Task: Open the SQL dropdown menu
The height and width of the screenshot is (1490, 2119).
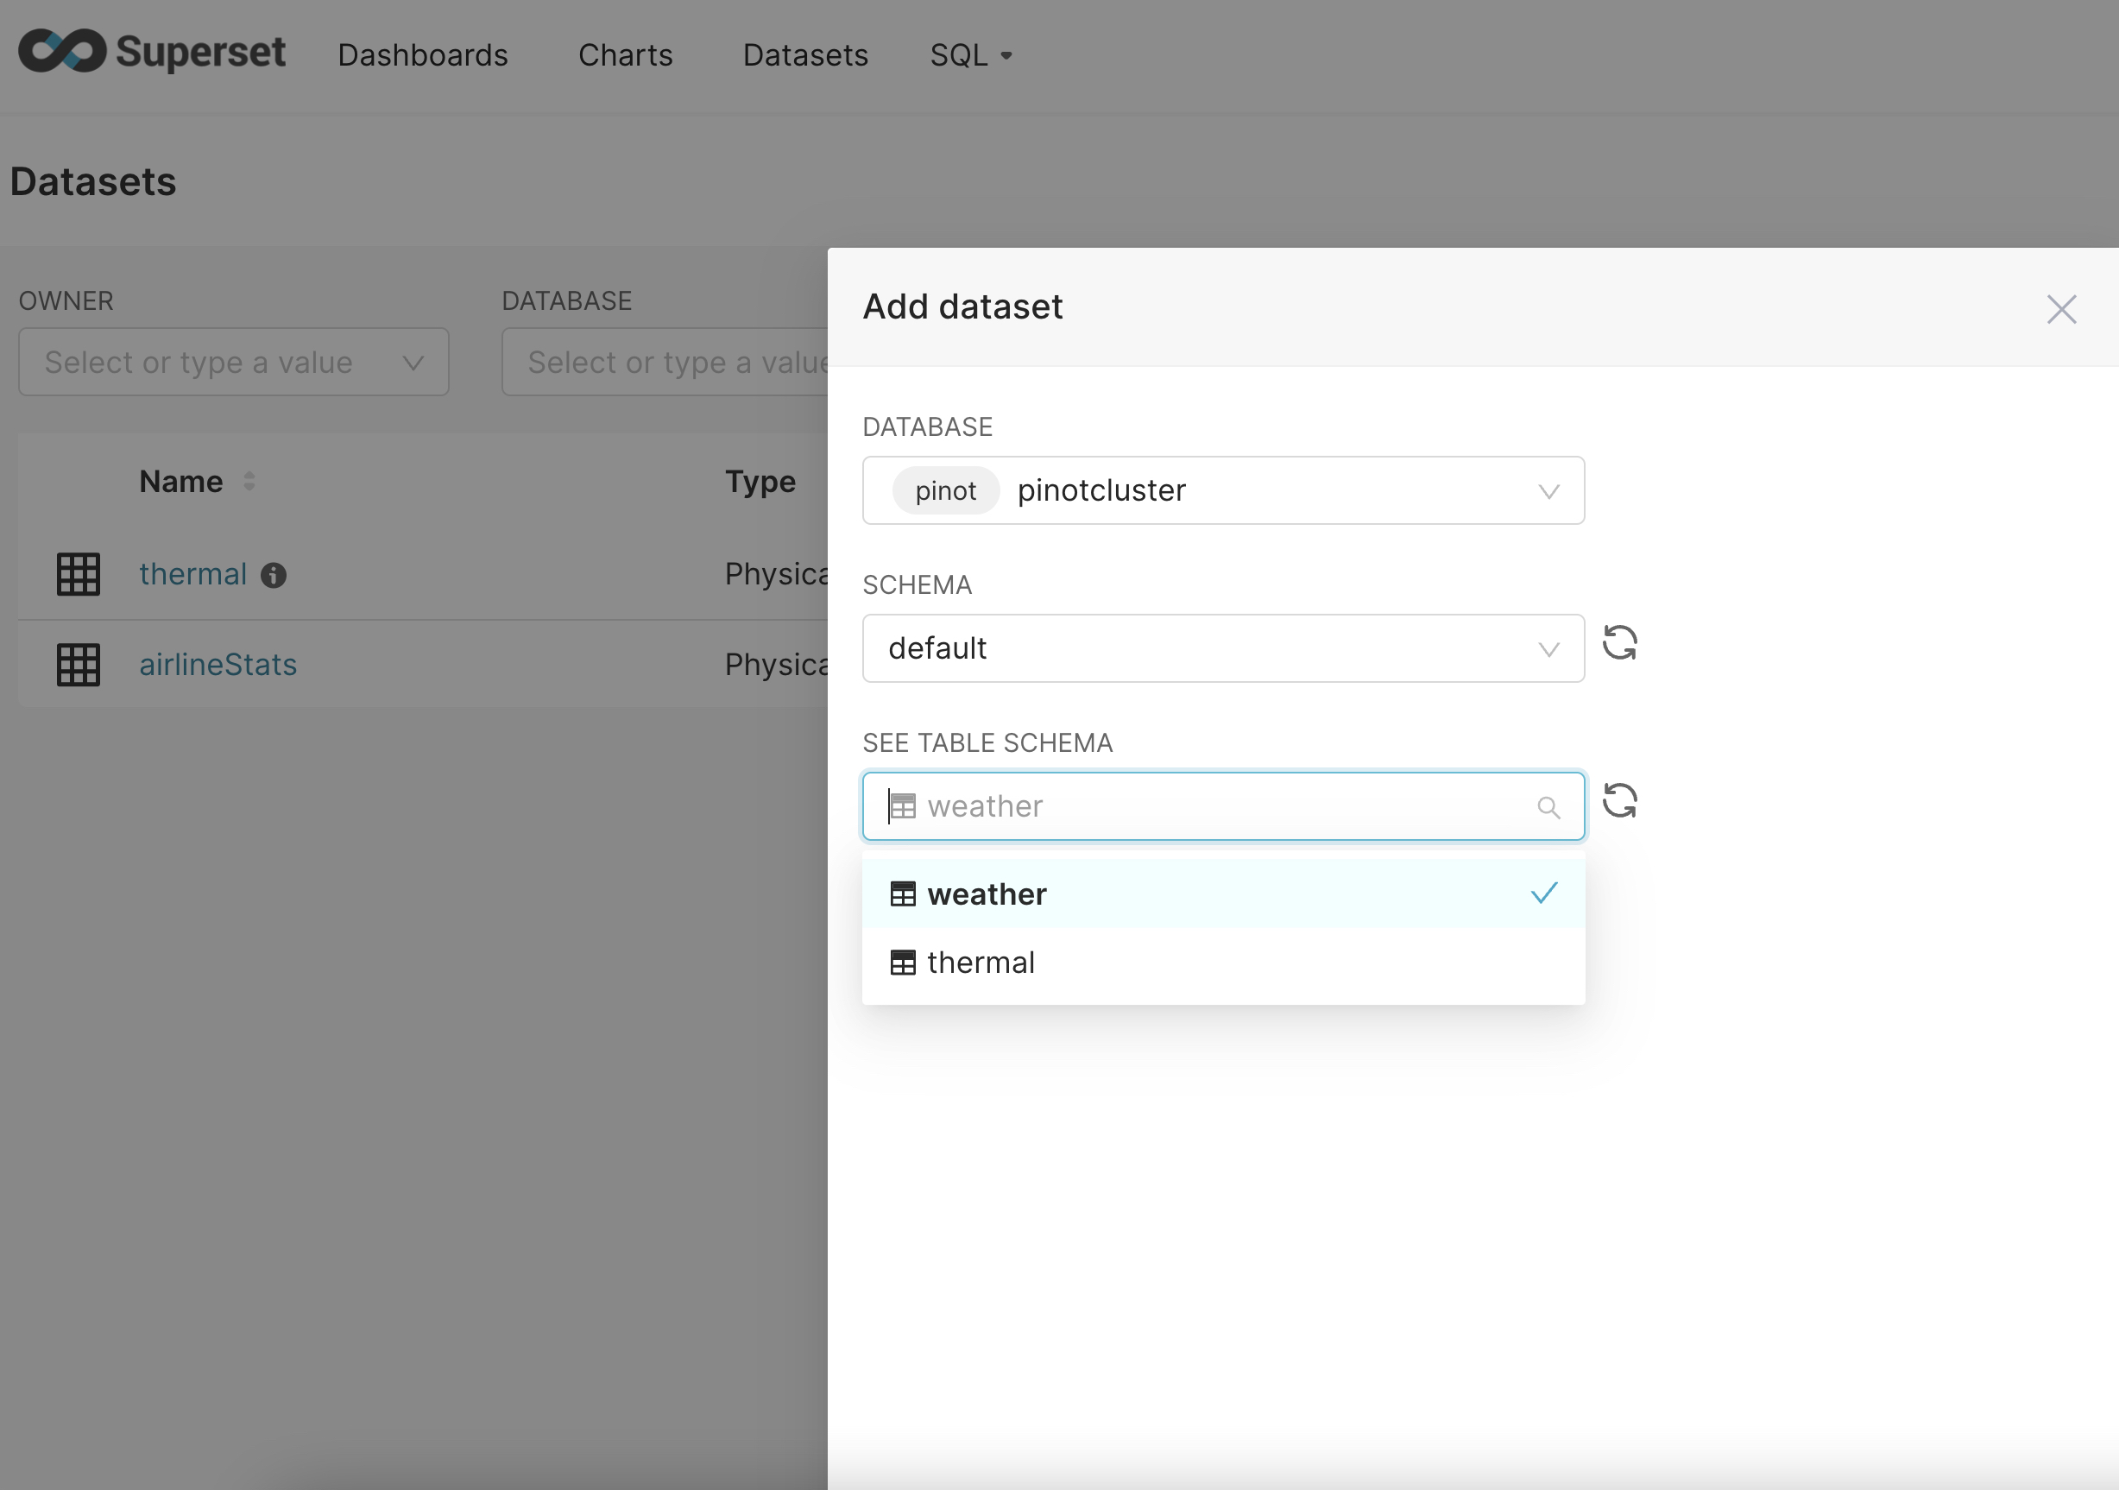Action: 970,55
